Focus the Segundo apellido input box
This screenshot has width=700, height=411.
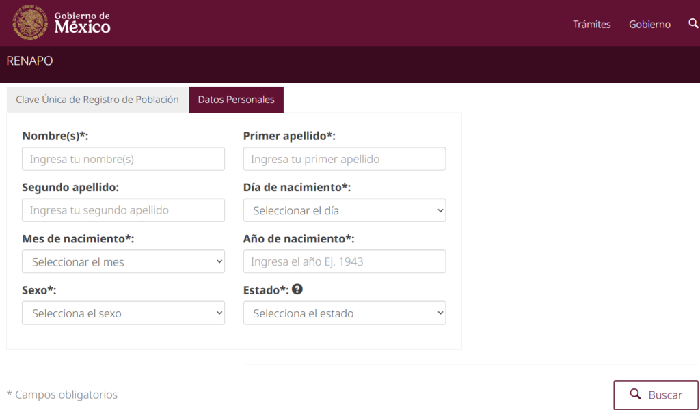click(123, 210)
